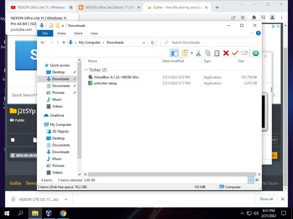
Task: Show hidden system tray icons
Action: [x=242, y=213]
